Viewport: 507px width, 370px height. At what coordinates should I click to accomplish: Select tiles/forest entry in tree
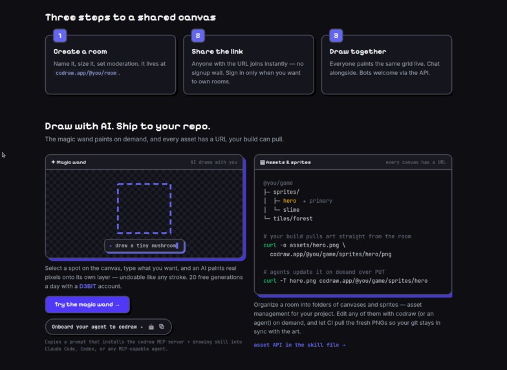[x=293, y=218]
